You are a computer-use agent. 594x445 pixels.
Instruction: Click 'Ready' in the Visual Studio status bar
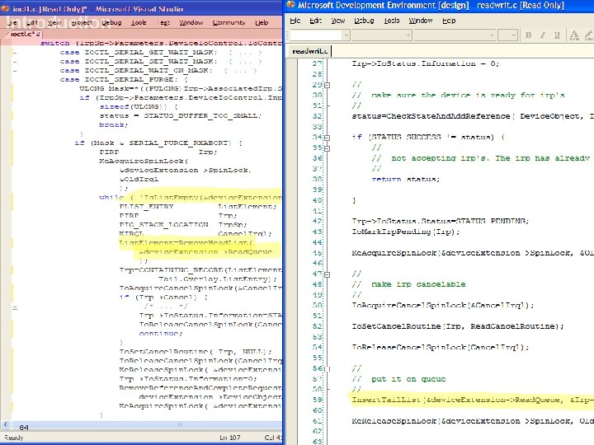[14, 438]
